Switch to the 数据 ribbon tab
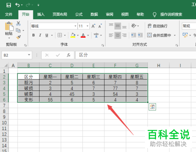 point(94,14)
